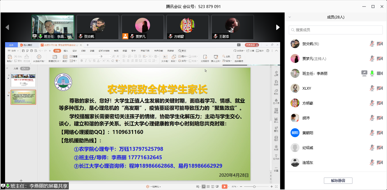Switch to the 插入 ribbon tab
Viewport: 387px width, 190px height.
66,50
